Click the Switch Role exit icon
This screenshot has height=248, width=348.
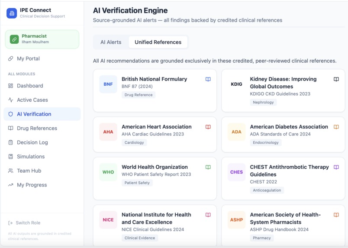(x=10, y=223)
